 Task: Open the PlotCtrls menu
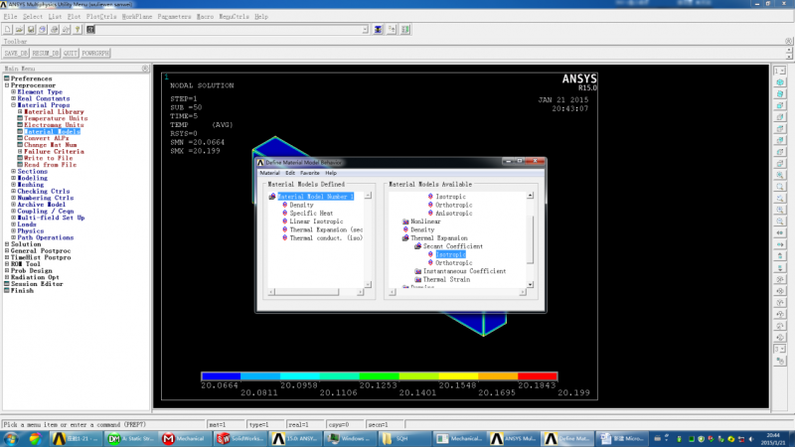[x=101, y=17]
